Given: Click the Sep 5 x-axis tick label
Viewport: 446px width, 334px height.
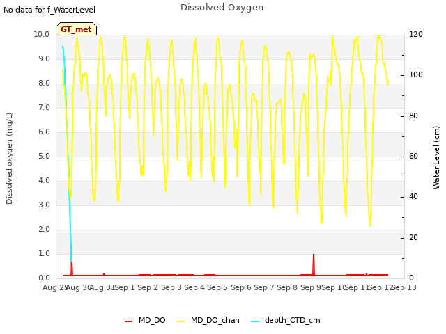Looking at the screenshot, I should click(x=217, y=287).
